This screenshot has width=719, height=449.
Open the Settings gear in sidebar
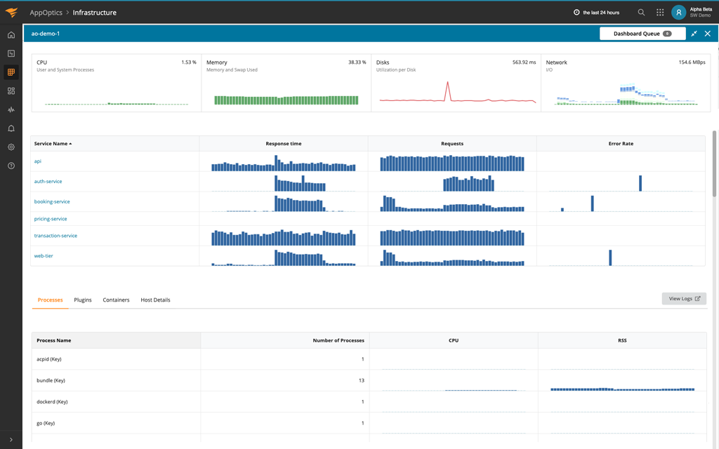pyautogui.click(x=11, y=147)
